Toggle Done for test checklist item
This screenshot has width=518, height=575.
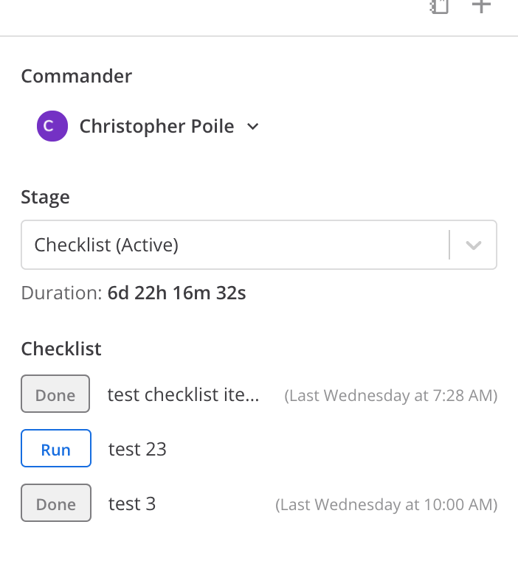[x=55, y=395]
